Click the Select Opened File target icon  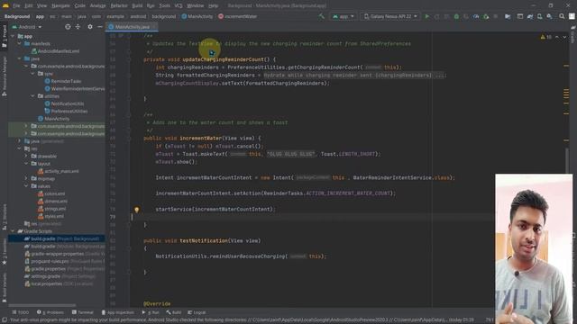(x=68, y=27)
